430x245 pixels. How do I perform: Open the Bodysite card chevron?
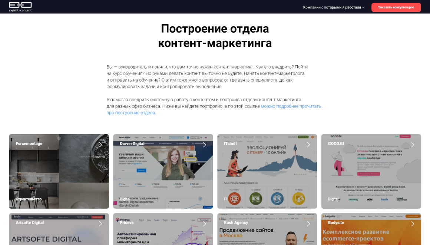pyautogui.click(x=413, y=224)
